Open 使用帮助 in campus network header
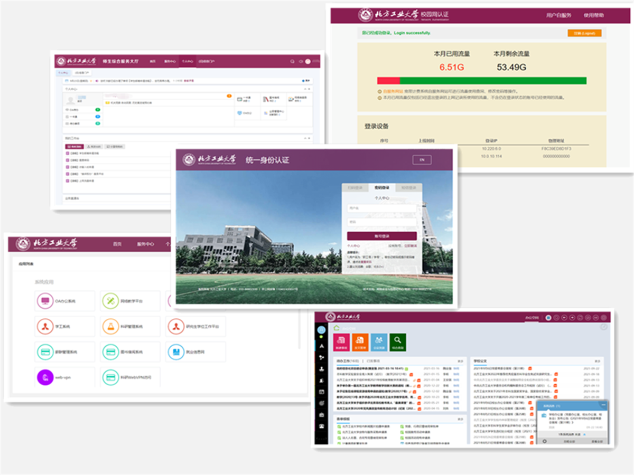The height and width of the screenshot is (475, 634). click(x=593, y=15)
